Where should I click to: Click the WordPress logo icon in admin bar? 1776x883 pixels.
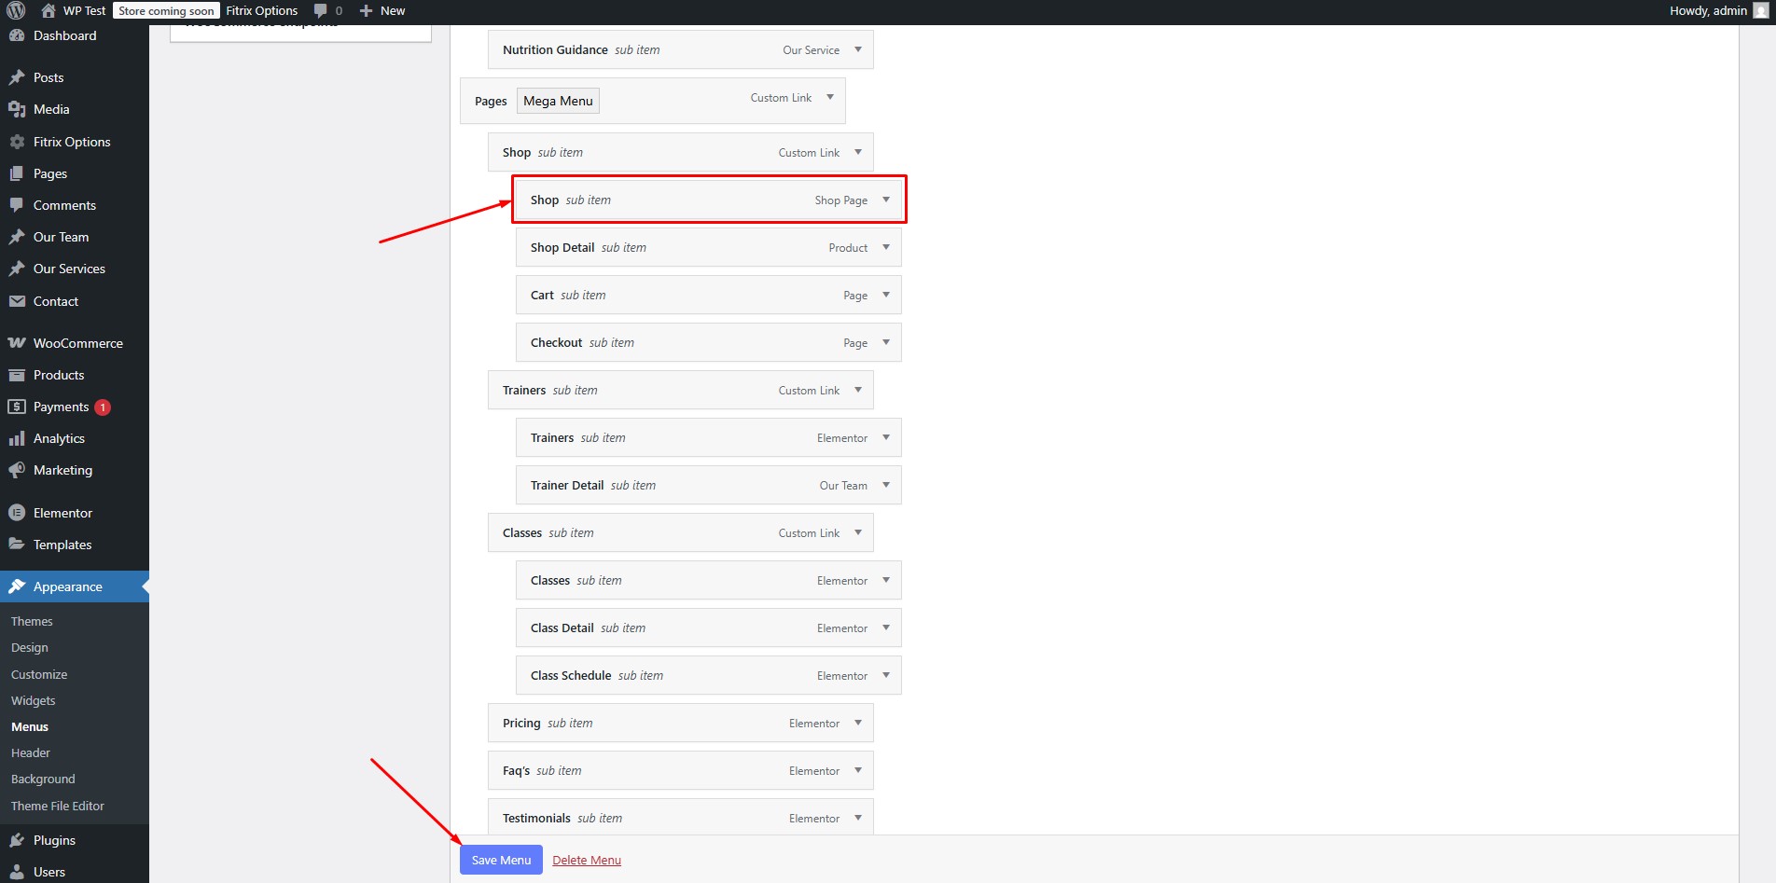pyautogui.click(x=16, y=11)
